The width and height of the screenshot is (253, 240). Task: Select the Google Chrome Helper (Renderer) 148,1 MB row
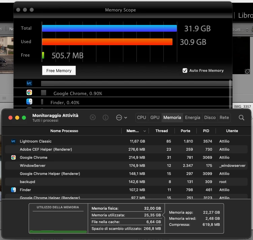coord(126,174)
